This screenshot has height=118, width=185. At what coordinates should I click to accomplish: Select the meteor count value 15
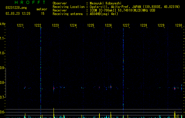43,14
